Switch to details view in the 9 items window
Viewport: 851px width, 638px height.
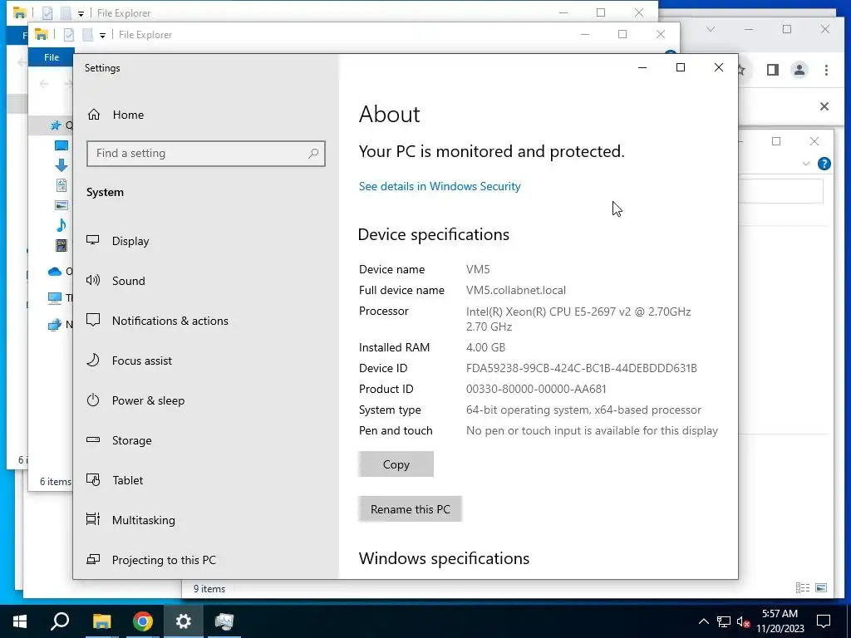(x=803, y=587)
